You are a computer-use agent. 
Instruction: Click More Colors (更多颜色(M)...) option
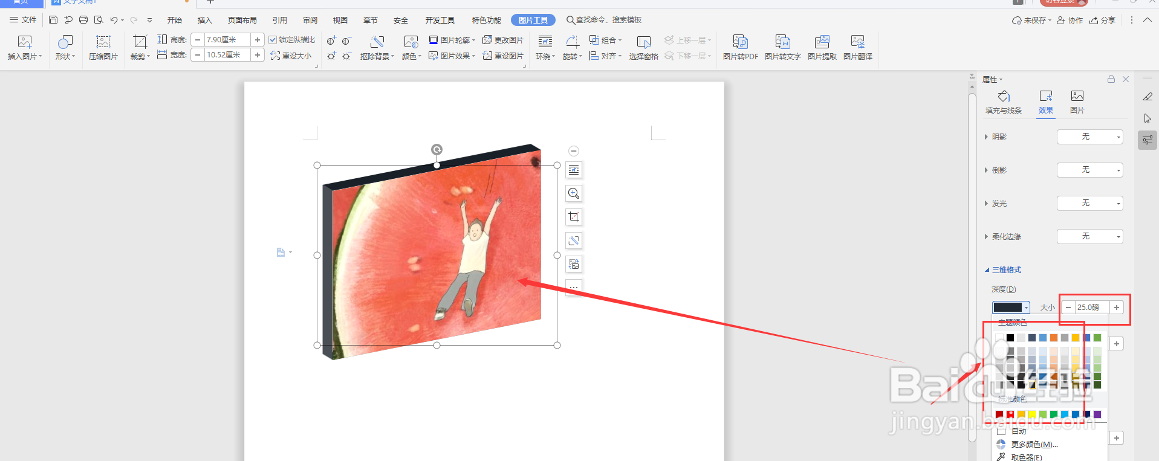[x=1027, y=444]
